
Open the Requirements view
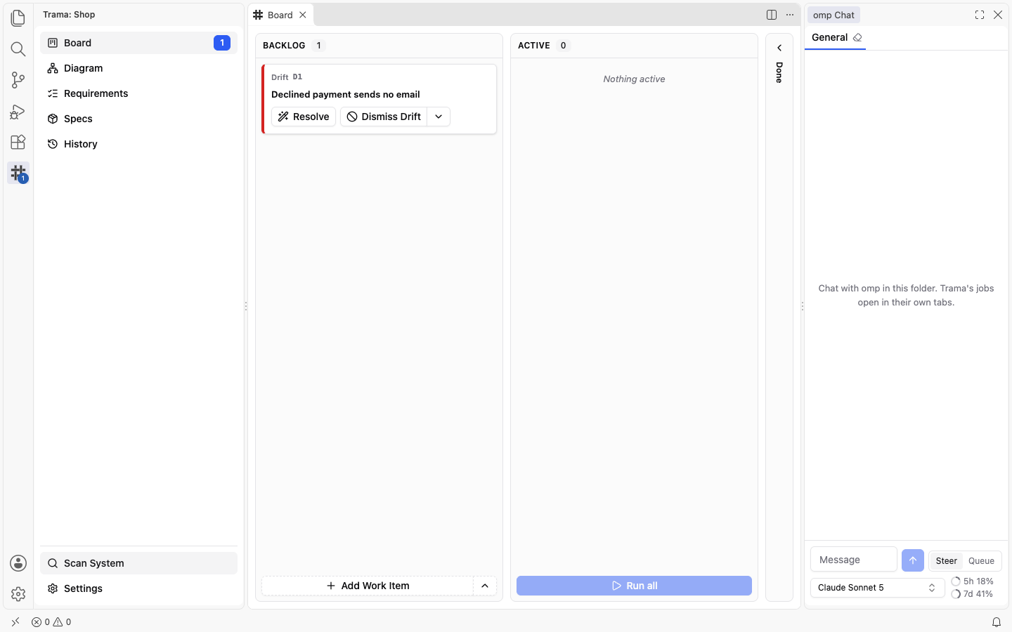138,93
